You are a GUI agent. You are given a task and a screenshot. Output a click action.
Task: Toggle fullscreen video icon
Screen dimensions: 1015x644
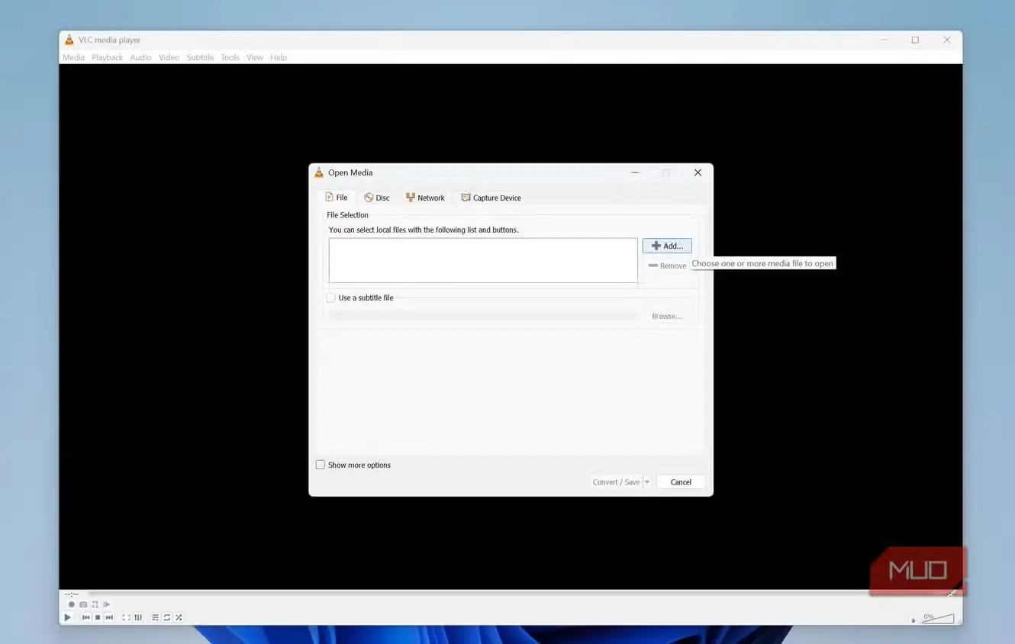click(126, 617)
